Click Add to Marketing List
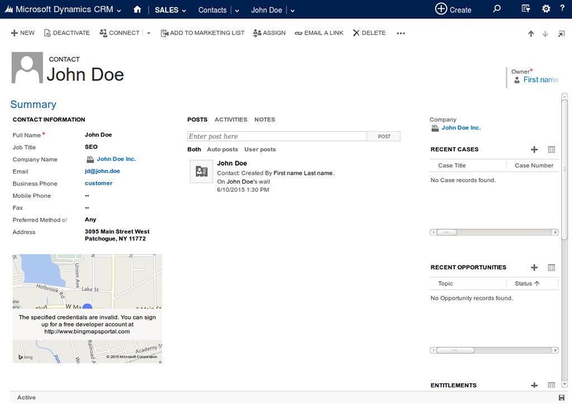The height and width of the screenshot is (404, 572). [x=202, y=33]
